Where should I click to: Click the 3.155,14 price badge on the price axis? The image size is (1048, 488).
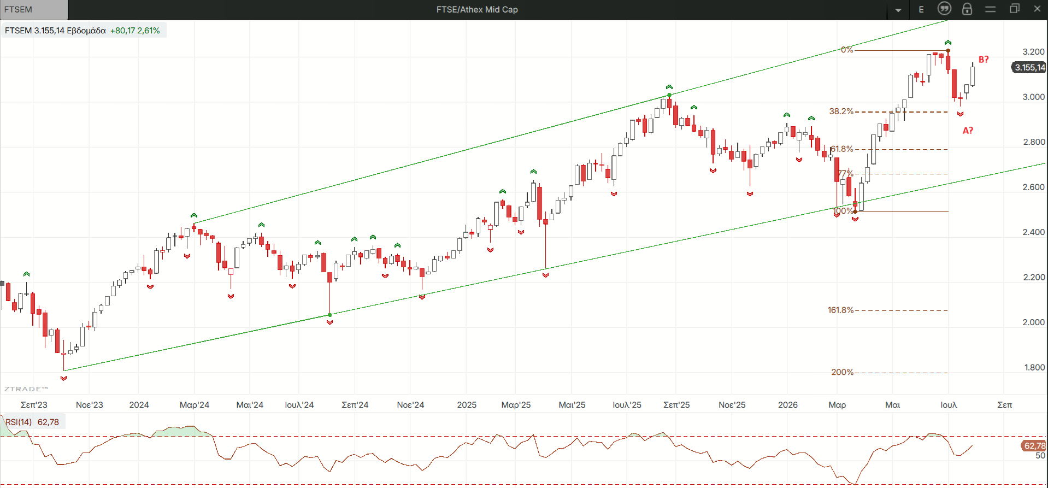(1029, 67)
